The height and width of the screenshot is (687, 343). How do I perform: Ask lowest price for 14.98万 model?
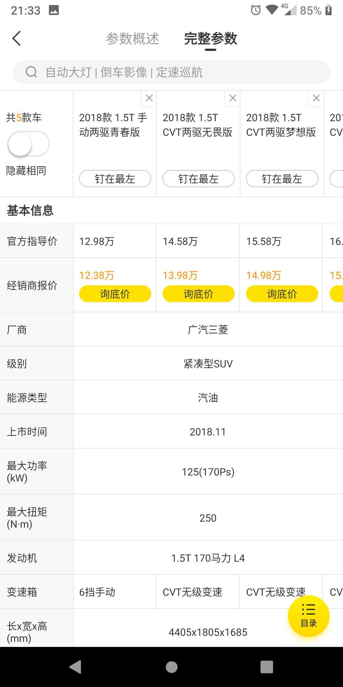[x=282, y=294]
